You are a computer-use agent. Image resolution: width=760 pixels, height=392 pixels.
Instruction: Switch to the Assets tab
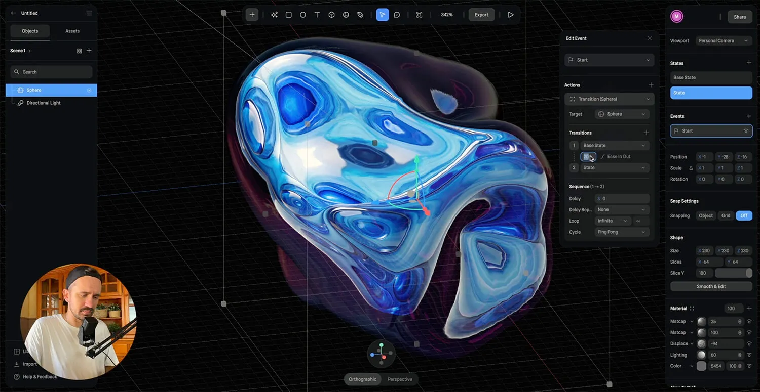click(72, 31)
